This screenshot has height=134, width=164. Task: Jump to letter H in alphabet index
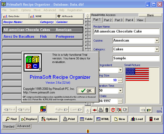click(88, 44)
